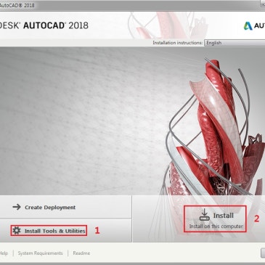View the System Requirements link

pos(40,253)
